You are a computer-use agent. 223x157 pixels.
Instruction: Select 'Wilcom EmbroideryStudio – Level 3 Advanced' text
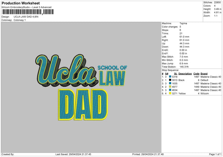[26, 7]
